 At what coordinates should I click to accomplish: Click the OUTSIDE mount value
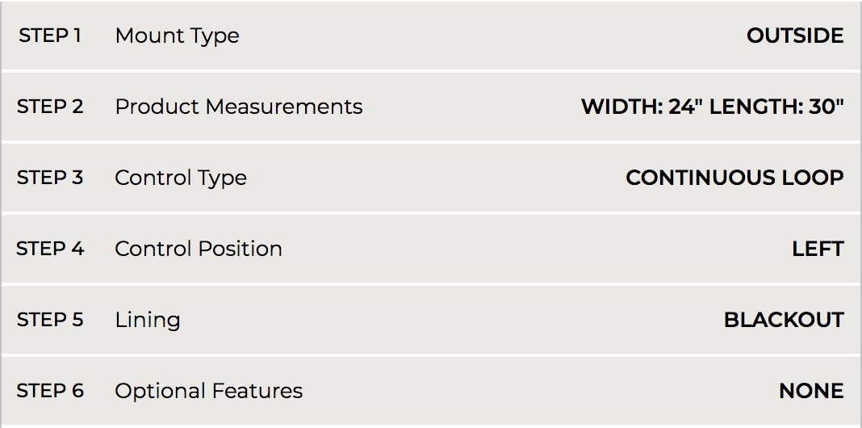pyautogui.click(x=794, y=36)
